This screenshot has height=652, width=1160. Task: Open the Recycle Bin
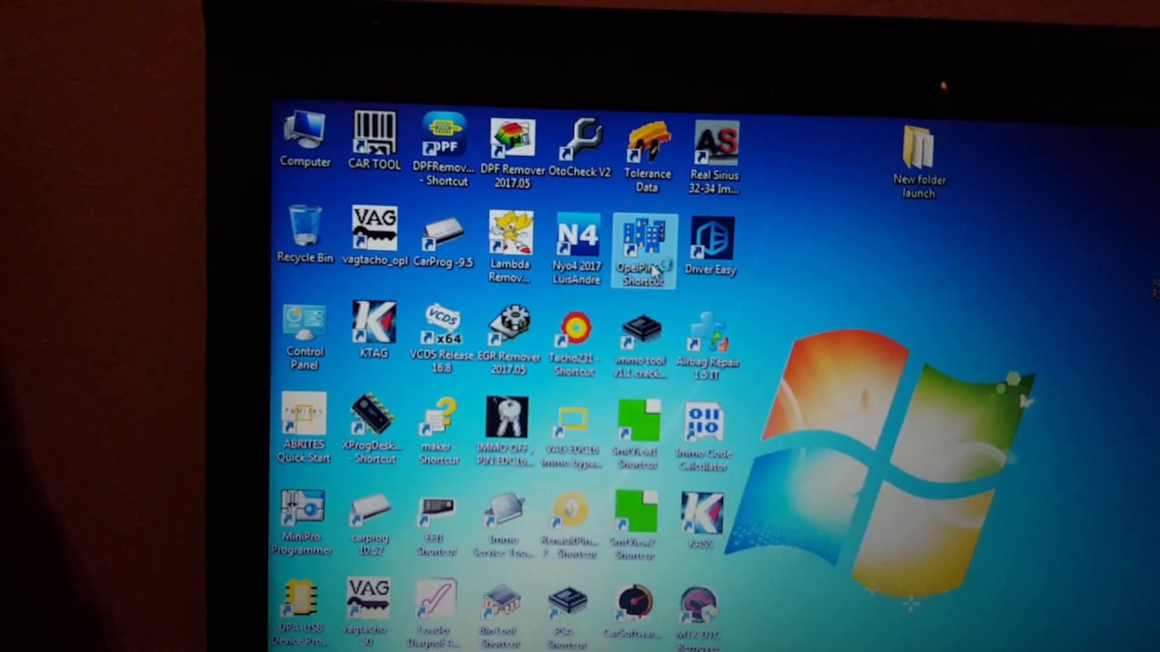[x=304, y=235]
